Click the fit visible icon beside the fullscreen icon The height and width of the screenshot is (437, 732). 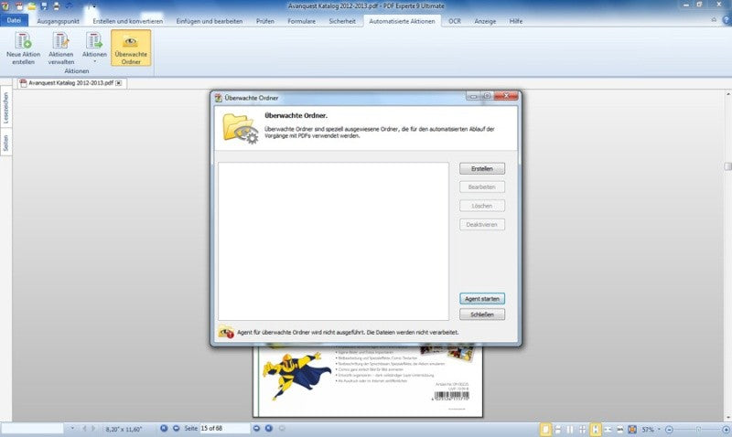[x=620, y=429]
